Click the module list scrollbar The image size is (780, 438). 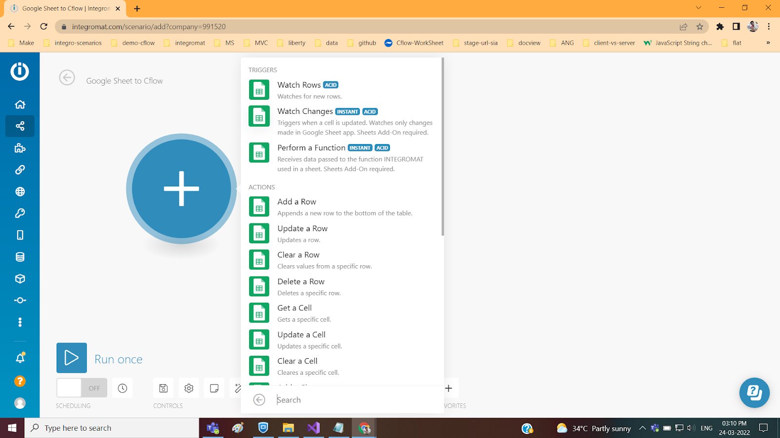coord(443,146)
